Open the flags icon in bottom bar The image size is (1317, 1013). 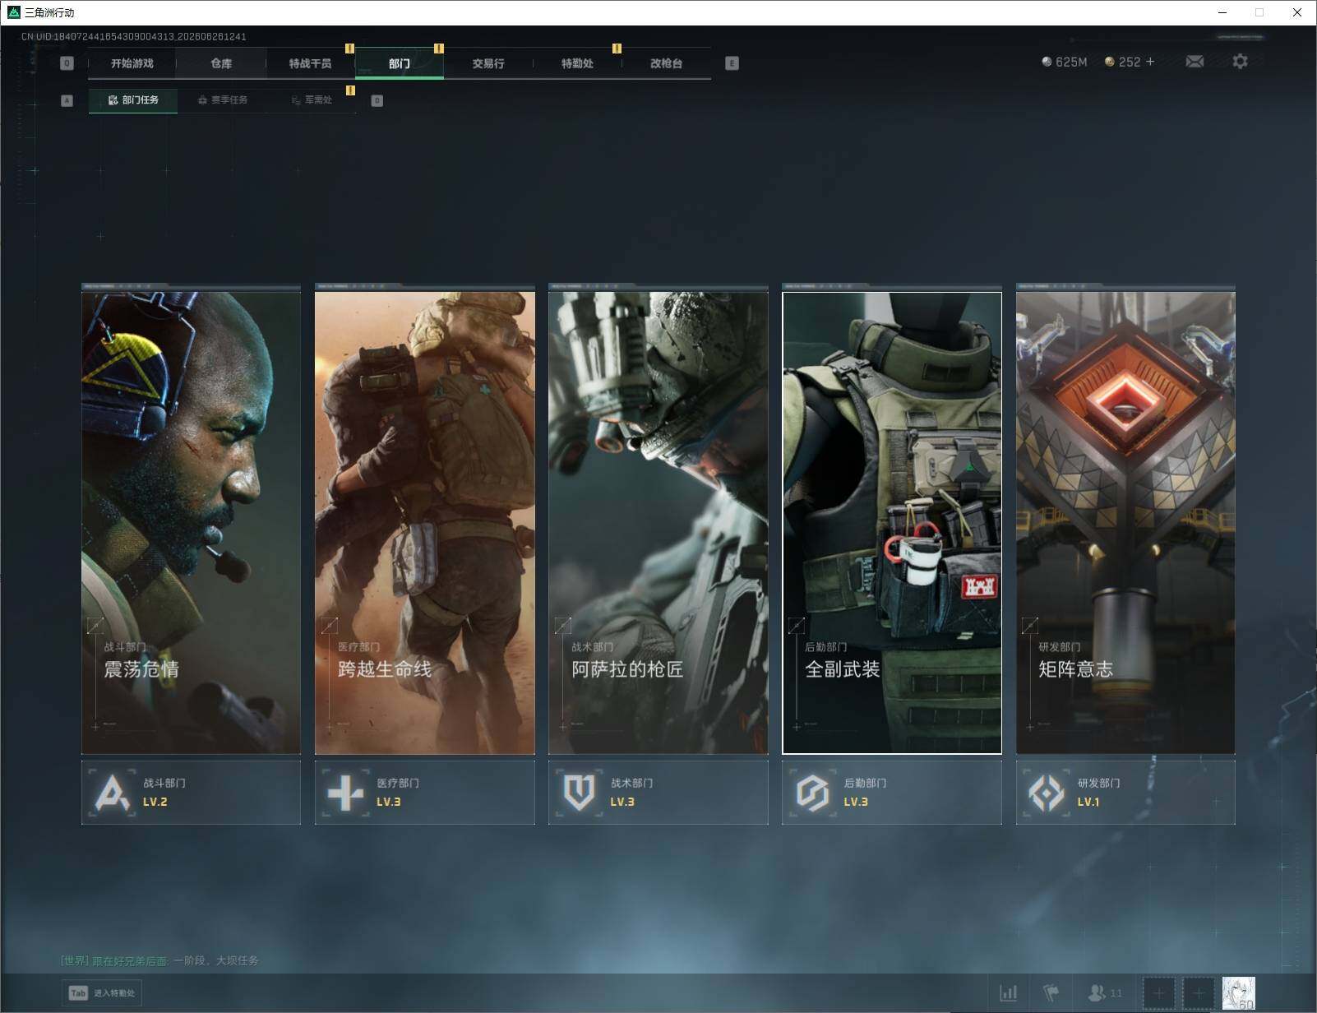point(1051,993)
